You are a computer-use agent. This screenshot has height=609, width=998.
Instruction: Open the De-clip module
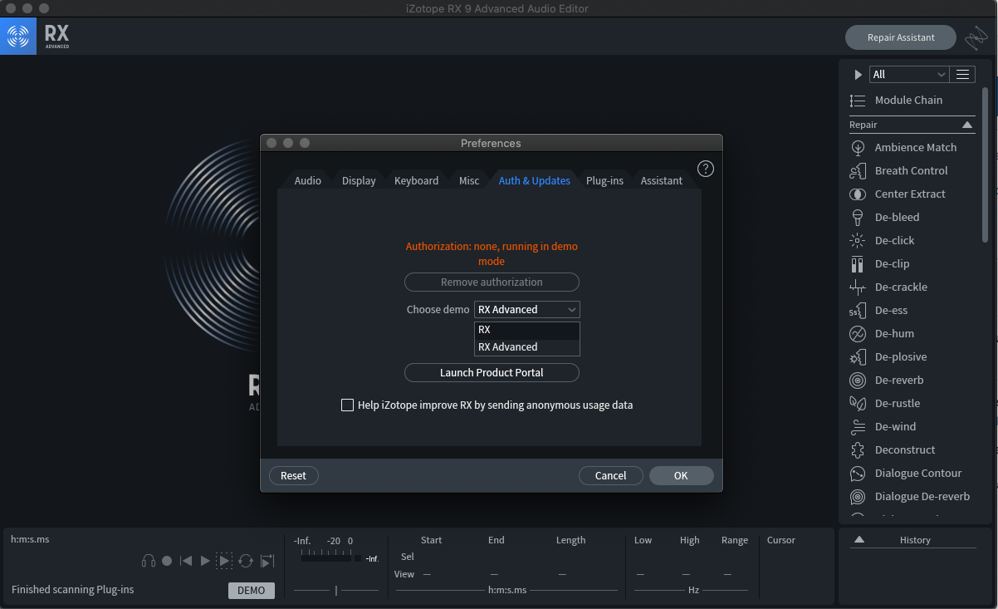(892, 263)
